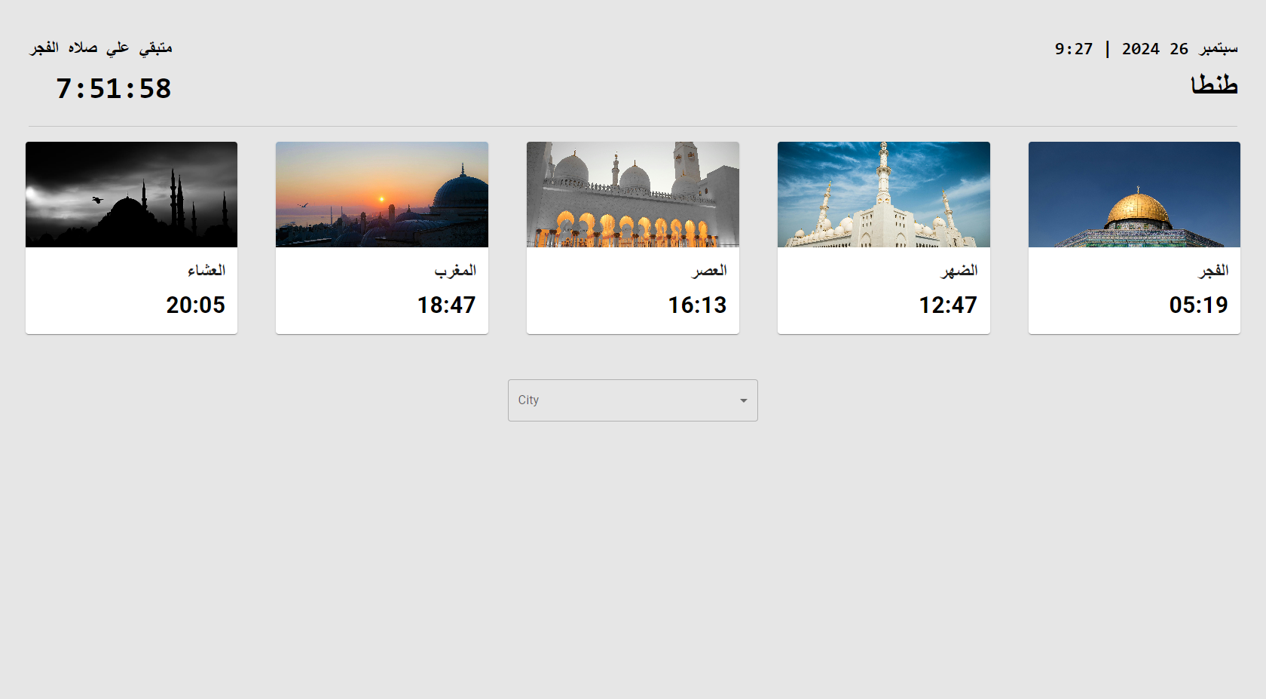Open the City dropdown arrow

(743, 400)
